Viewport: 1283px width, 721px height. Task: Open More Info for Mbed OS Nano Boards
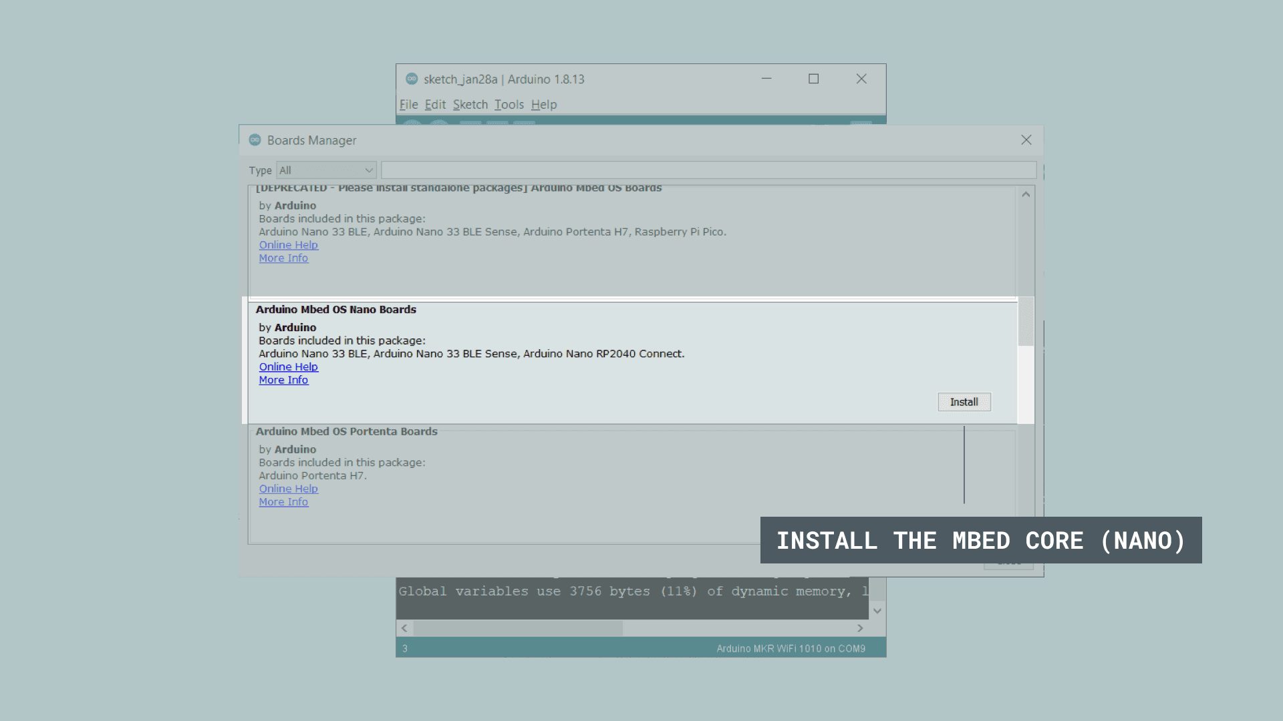282,379
